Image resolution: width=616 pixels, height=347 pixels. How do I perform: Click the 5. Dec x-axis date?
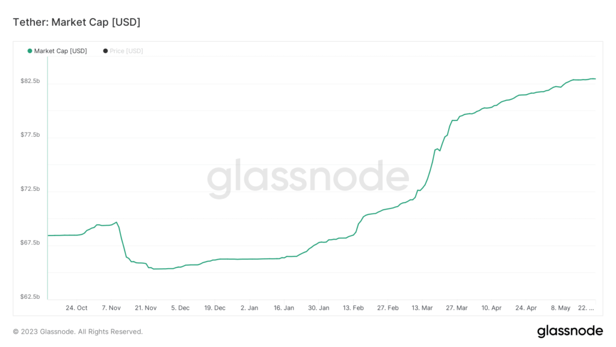click(x=180, y=308)
